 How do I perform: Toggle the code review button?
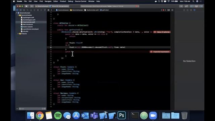186,6
